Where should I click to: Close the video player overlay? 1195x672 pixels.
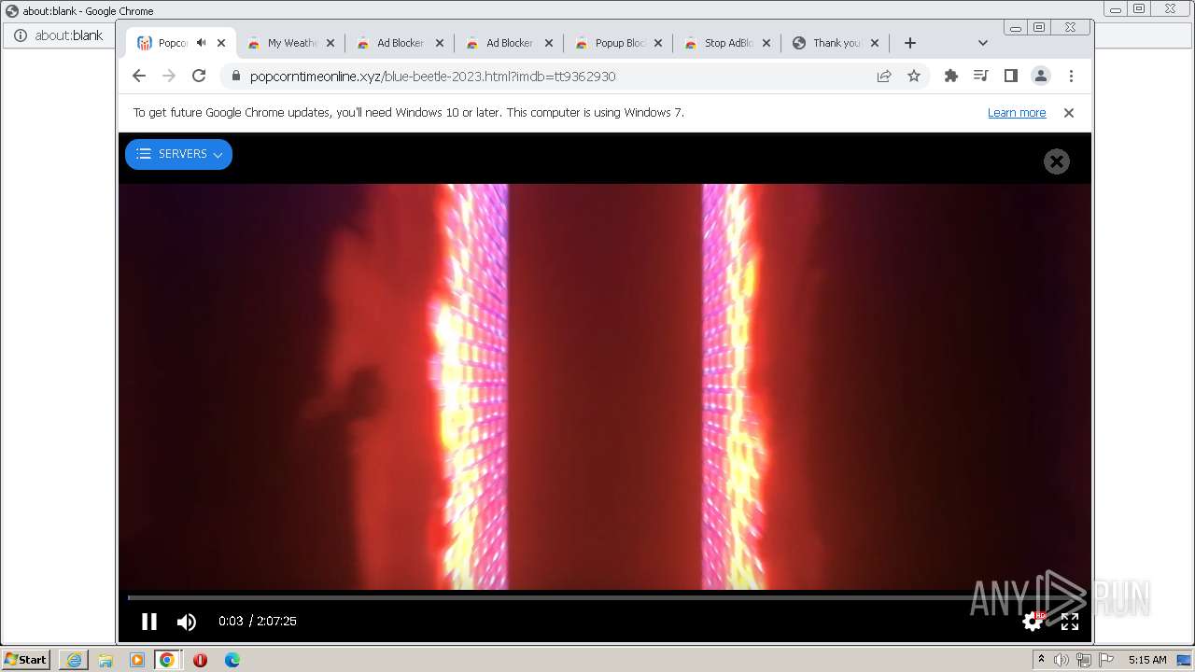[1056, 161]
